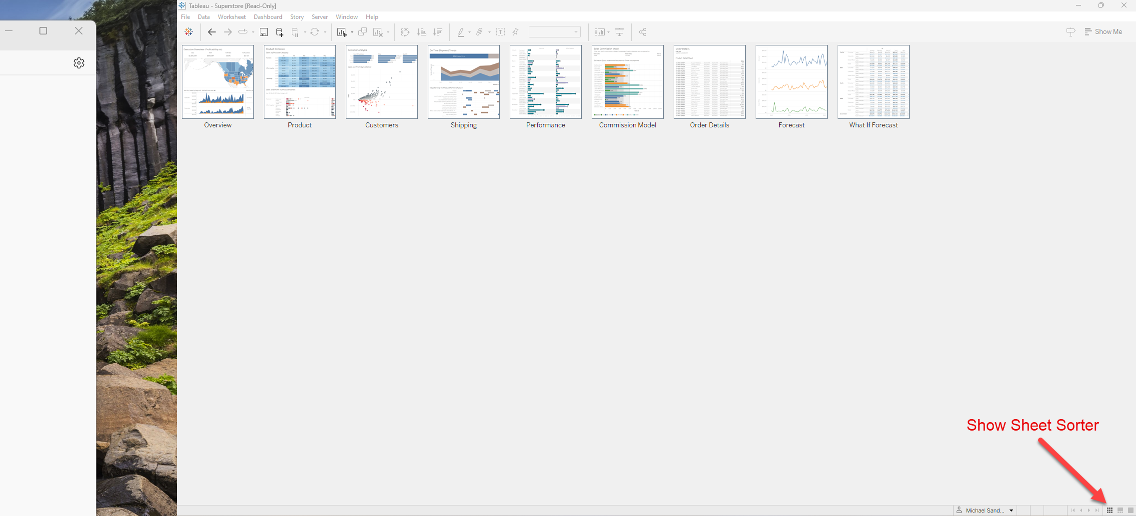Switch to Show Tabs view
The height and width of the screenshot is (516, 1136).
click(1131, 510)
